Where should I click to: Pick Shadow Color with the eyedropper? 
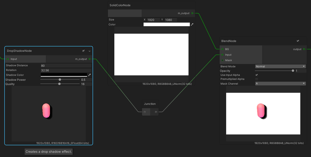coord(90,75)
